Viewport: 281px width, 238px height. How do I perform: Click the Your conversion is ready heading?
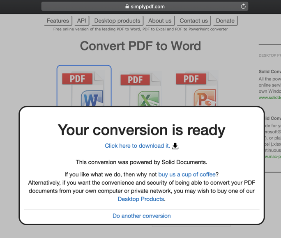[142, 130]
